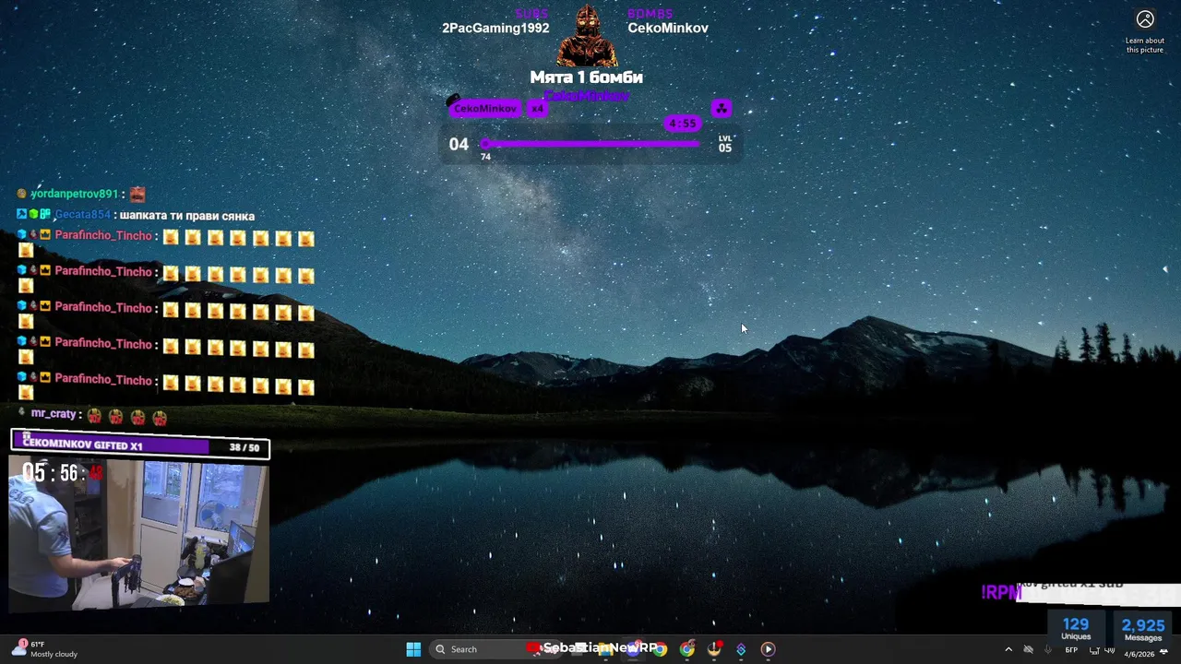
Task: Click the CekoMinkov purple pill label
Action: tap(485, 109)
